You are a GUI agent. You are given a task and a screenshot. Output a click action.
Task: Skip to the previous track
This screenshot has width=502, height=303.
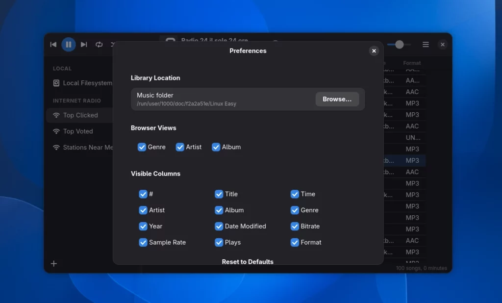[x=53, y=45]
